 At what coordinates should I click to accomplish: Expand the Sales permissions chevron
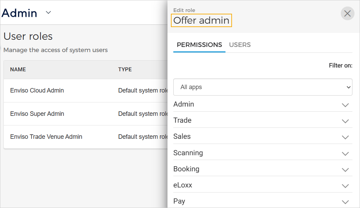click(x=345, y=137)
